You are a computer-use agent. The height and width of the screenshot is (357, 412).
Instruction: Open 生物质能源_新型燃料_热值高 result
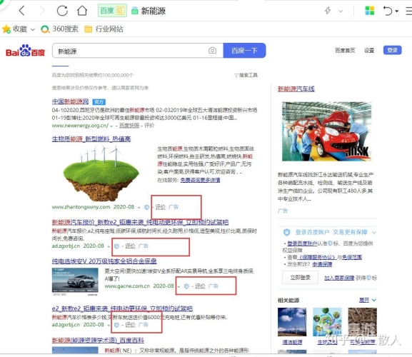pos(91,139)
